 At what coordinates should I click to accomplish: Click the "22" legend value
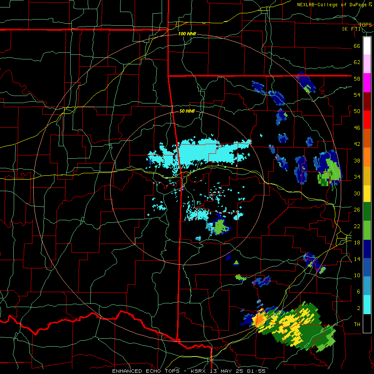coord(357,226)
